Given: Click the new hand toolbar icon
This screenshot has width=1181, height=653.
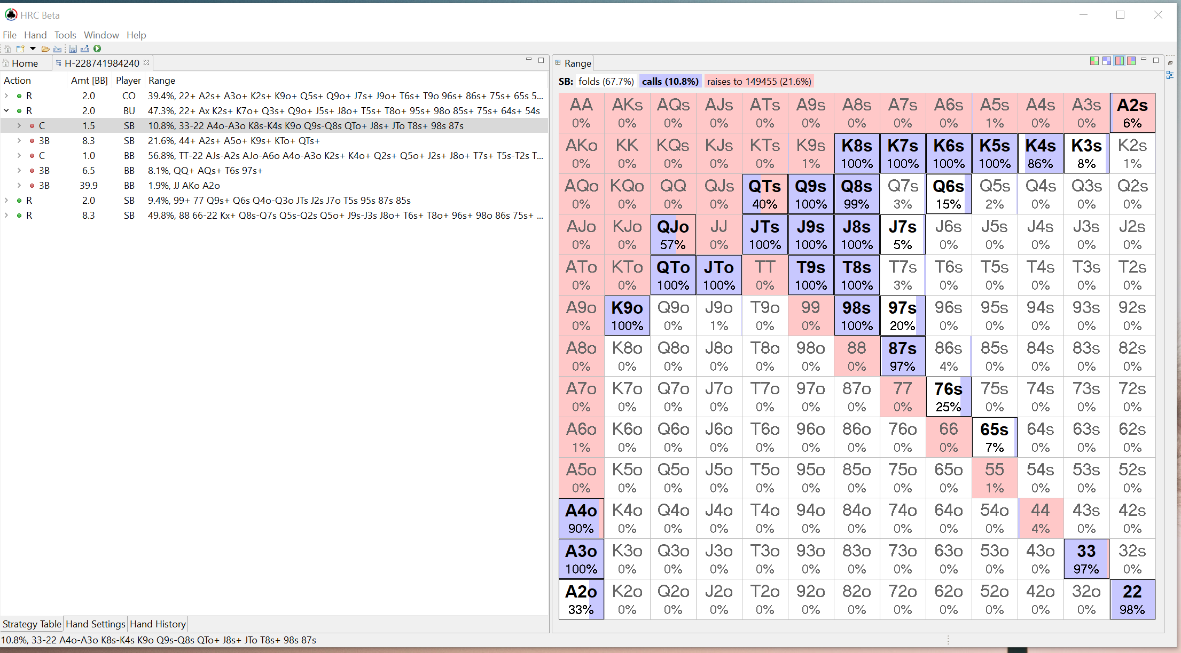Looking at the screenshot, I should pyautogui.click(x=20, y=49).
